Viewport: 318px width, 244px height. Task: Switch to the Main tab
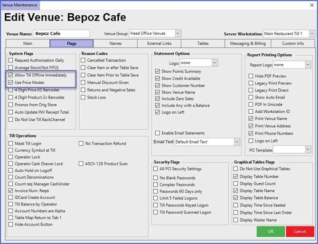click(x=28, y=43)
